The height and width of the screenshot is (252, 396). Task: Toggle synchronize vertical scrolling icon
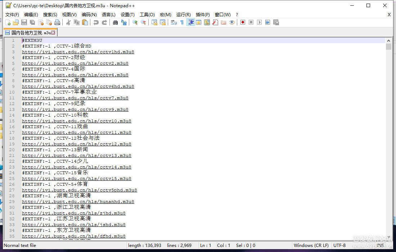pos(154,22)
